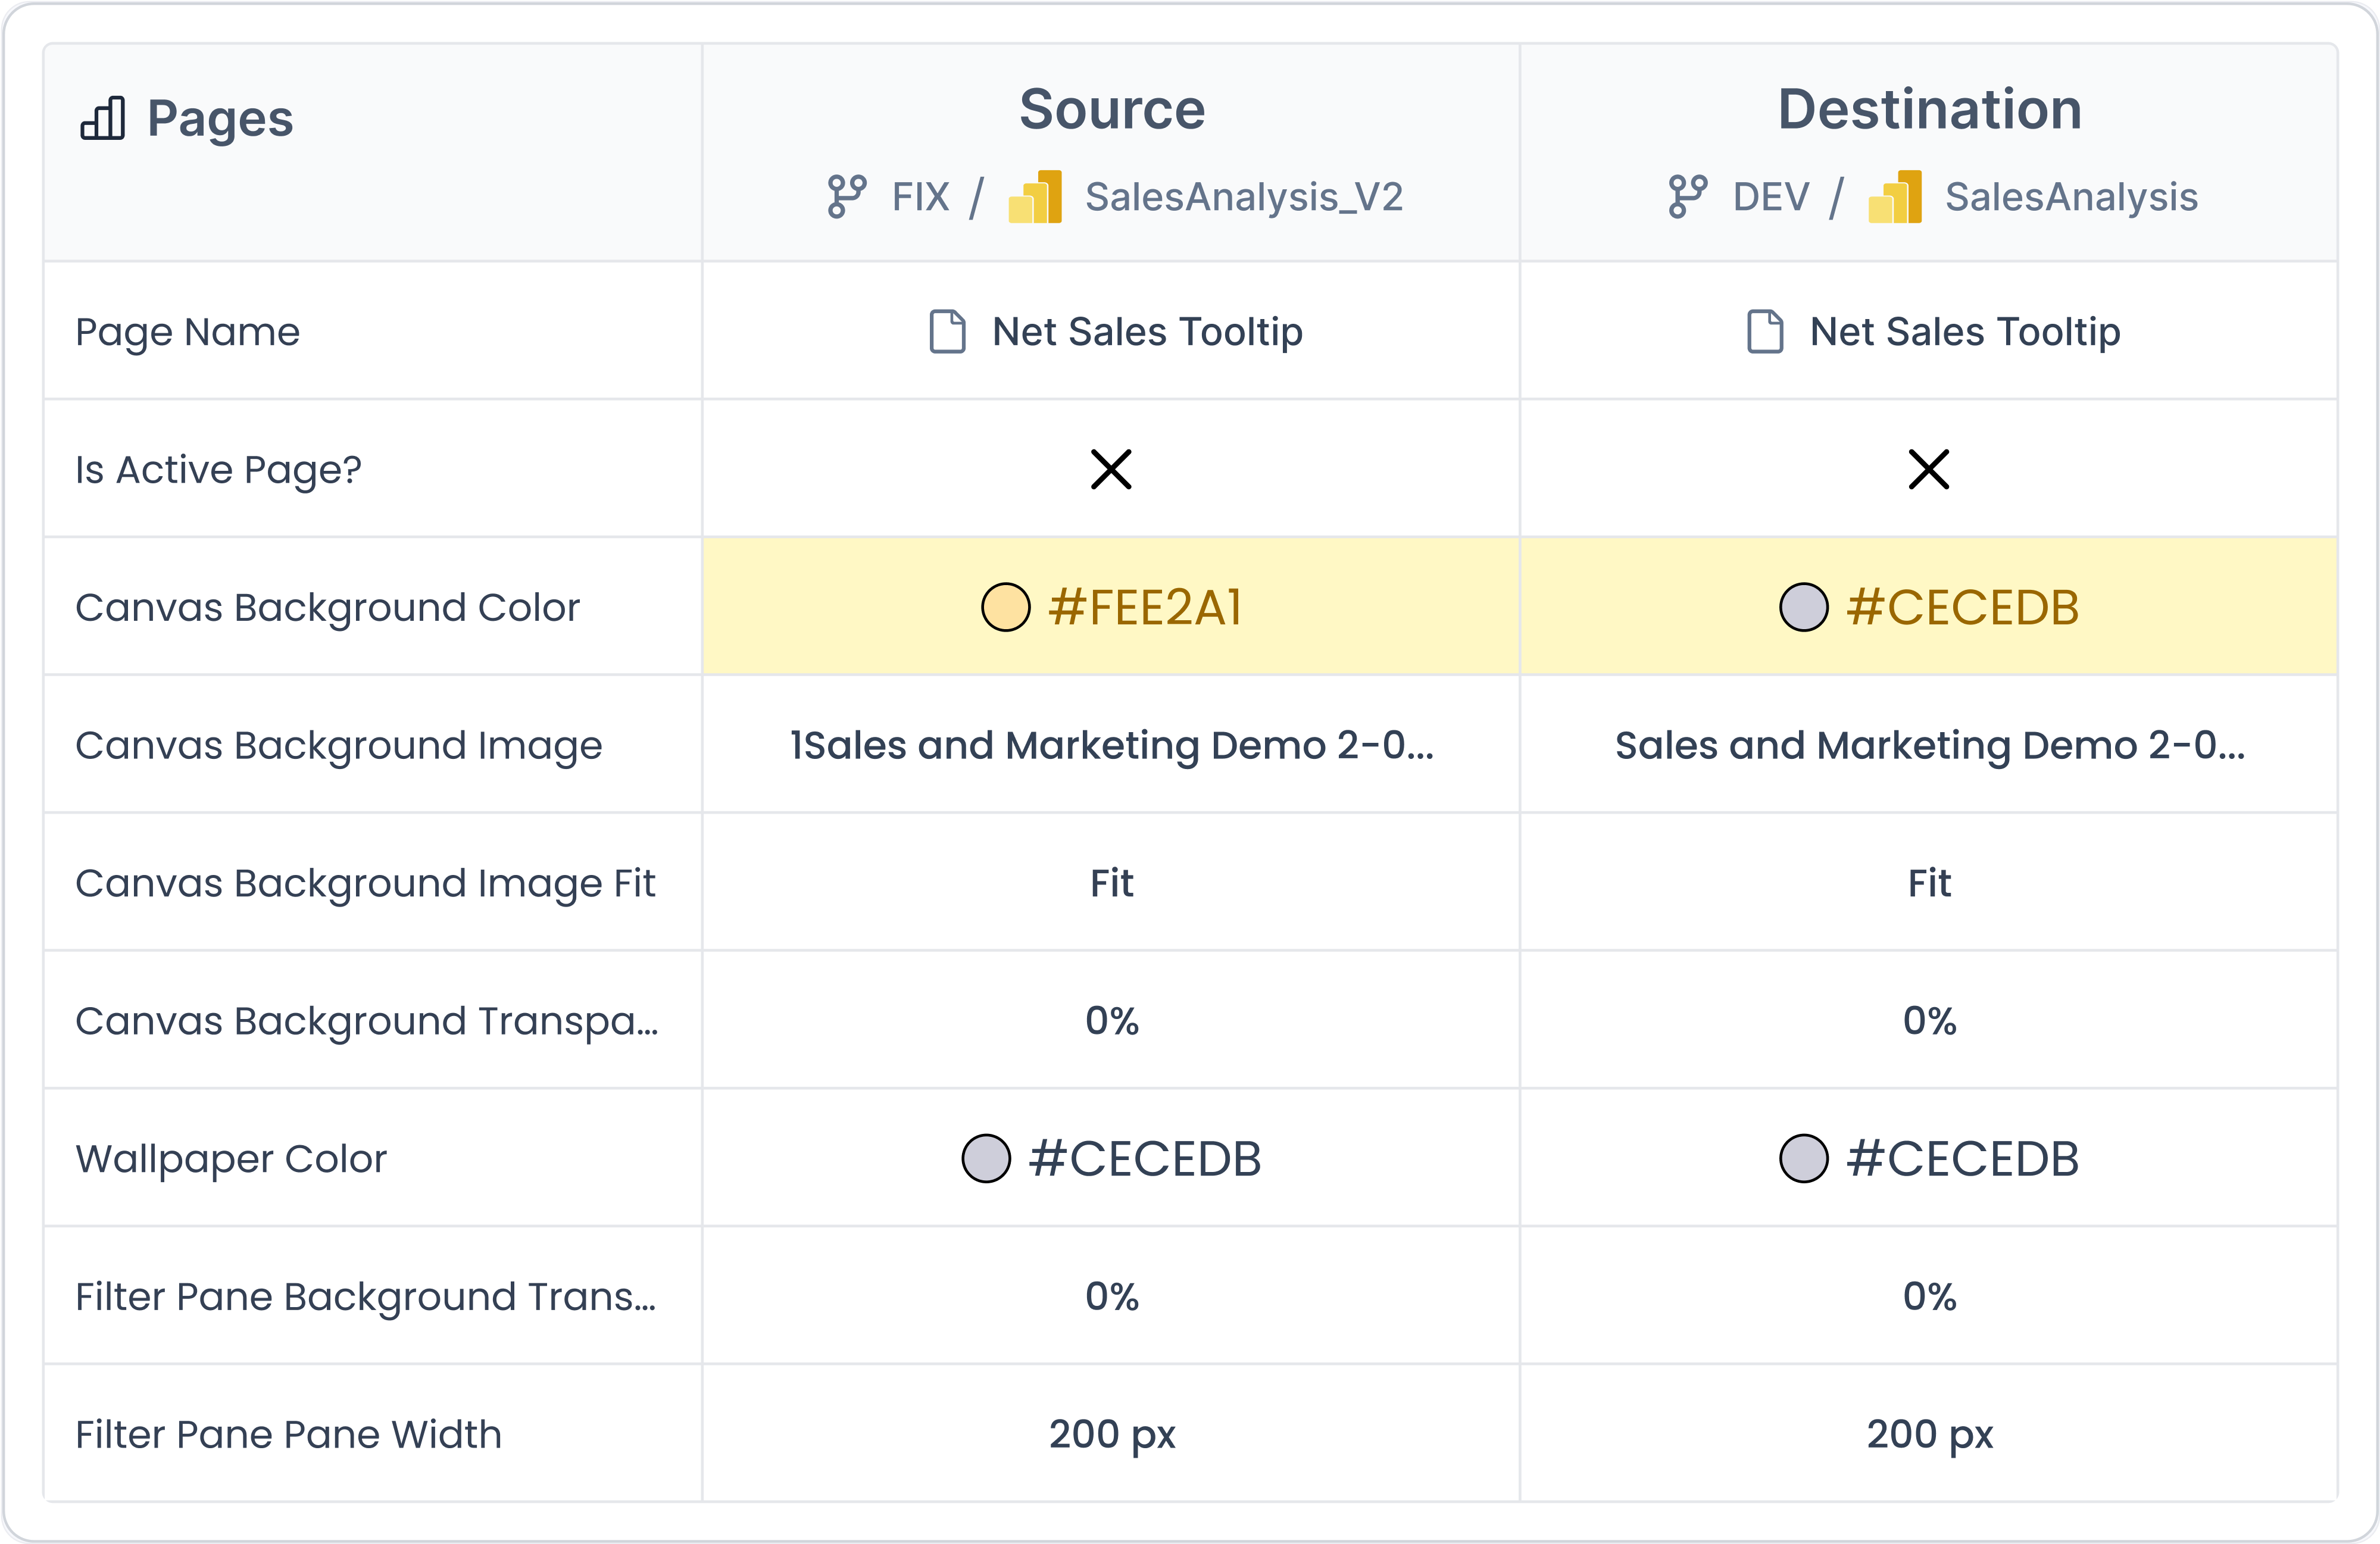This screenshot has height=1544, width=2380.
Task: Click the Pages bar chart icon
Action: [103, 118]
